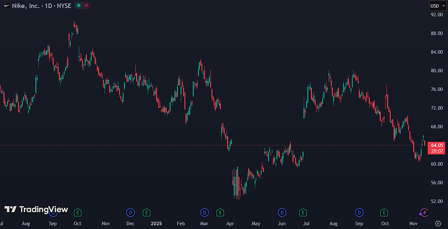The image size is (448, 229).
Task: Click the 76.00 price axis label
Action: point(437,90)
